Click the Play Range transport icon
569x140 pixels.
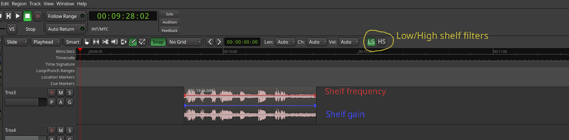pos(9,16)
